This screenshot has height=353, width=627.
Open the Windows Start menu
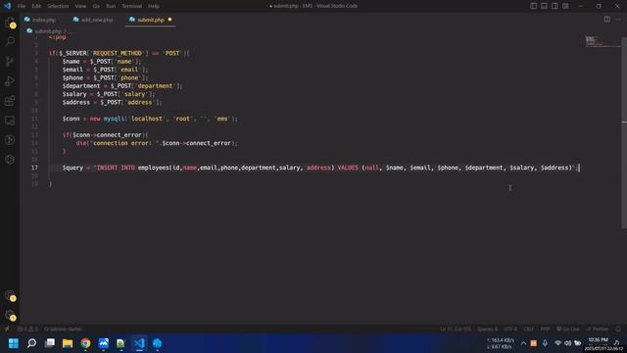click(x=13, y=343)
